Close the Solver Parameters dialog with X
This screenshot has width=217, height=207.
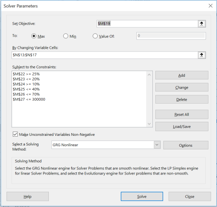pyautogui.click(x=210, y=6)
